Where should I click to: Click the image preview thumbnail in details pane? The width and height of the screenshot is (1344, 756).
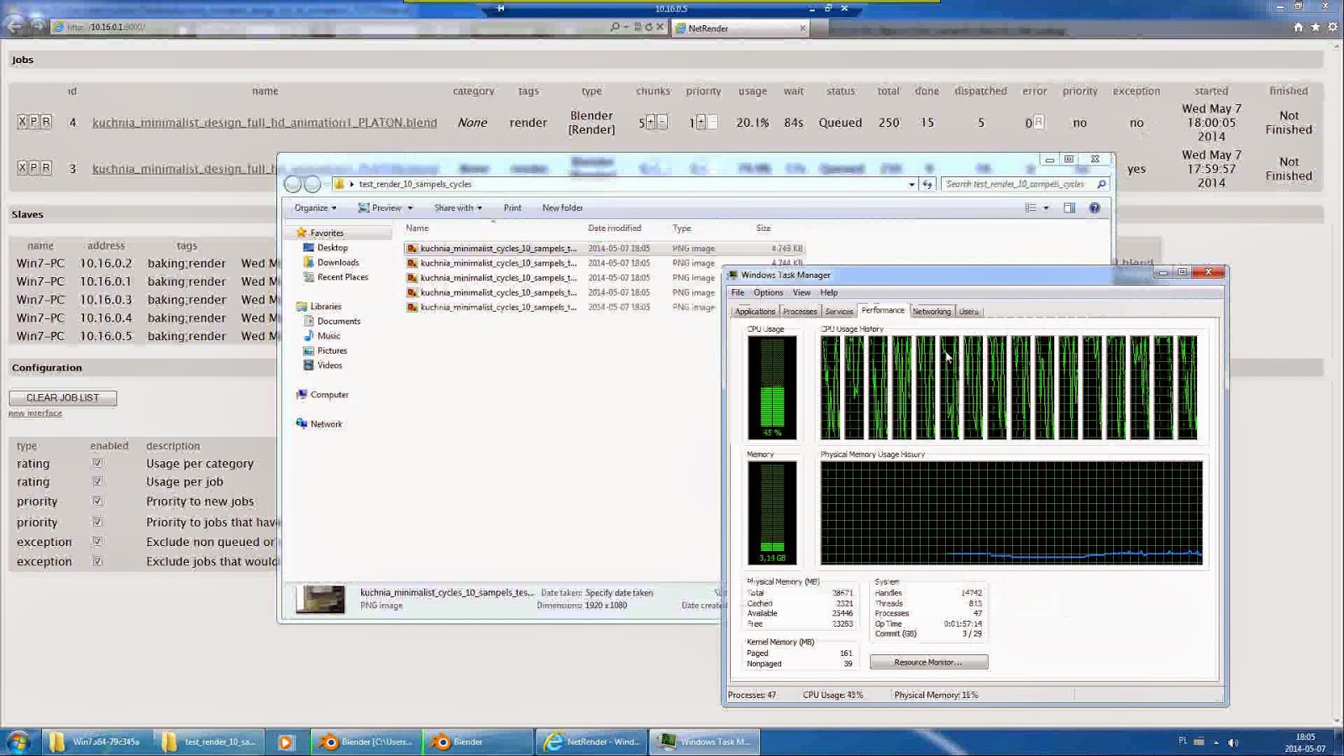pyautogui.click(x=320, y=599)
